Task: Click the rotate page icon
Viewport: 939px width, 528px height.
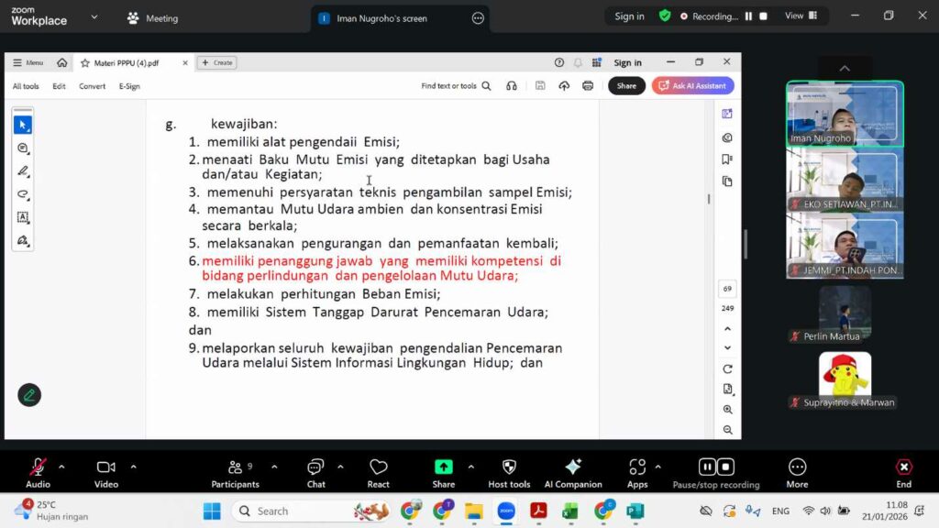Action: point(727,368)
